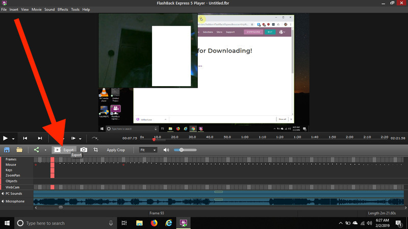Click the volume slider handle
Screen dimensions: 408x229
(x=181, y=150)
